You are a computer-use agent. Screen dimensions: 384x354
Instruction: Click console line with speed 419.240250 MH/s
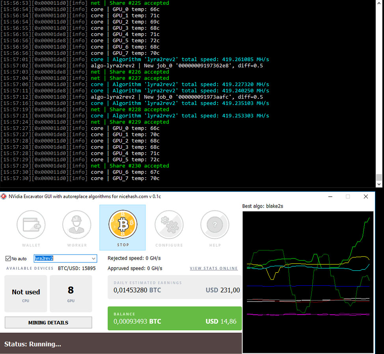(135, 91)
